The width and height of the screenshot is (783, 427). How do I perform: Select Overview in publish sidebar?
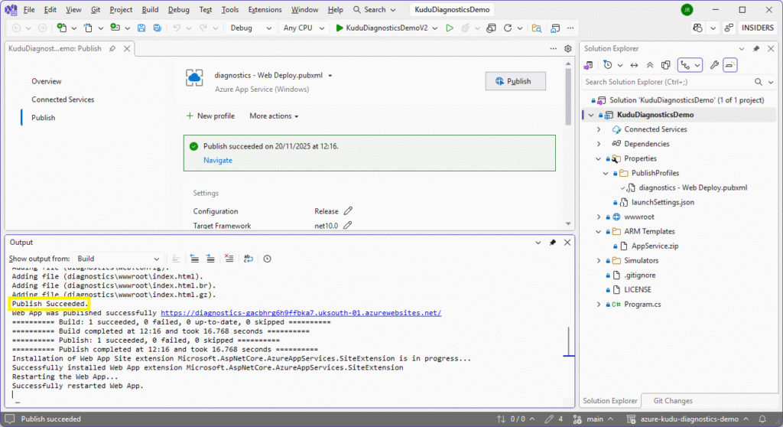[x=47, y=81]
